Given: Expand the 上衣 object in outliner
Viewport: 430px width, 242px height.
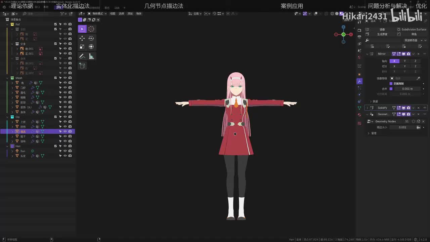Looking at the screenshot, I should pos(12,122).
